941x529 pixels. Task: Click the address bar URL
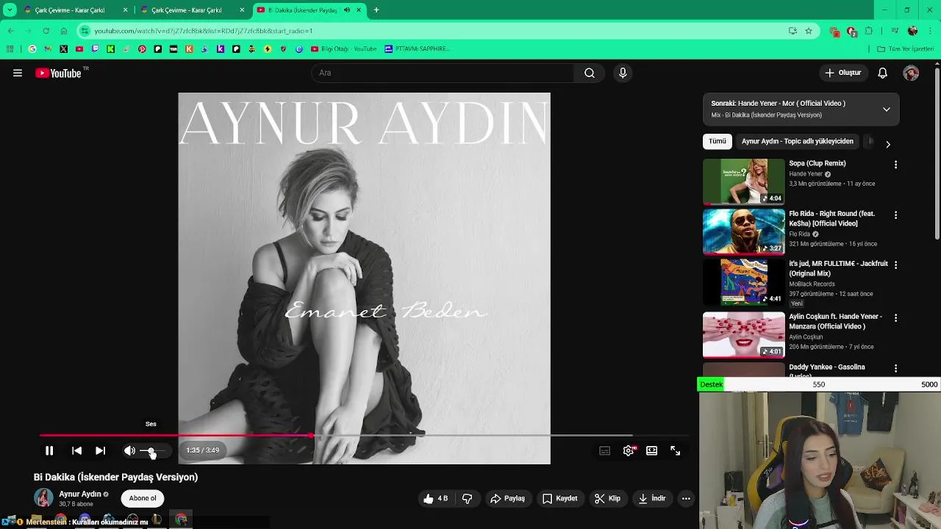[204, 31]
